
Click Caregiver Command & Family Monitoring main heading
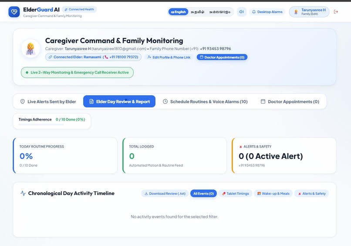[x=114, y=40]
